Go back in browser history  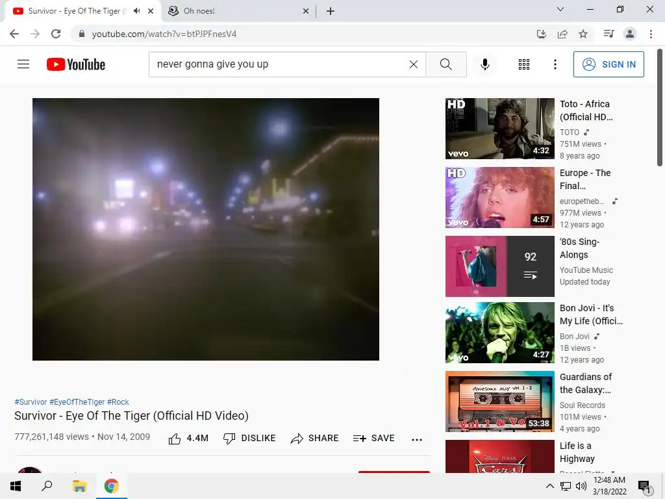pyautogui.click(x=14, y=34)
